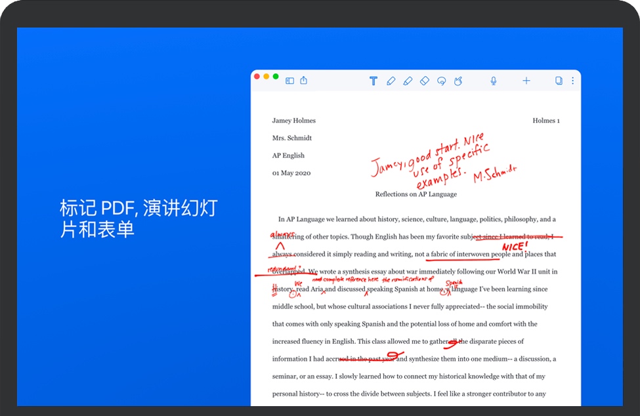
Task: Open the pages overview icon
Action: (559, 81)
